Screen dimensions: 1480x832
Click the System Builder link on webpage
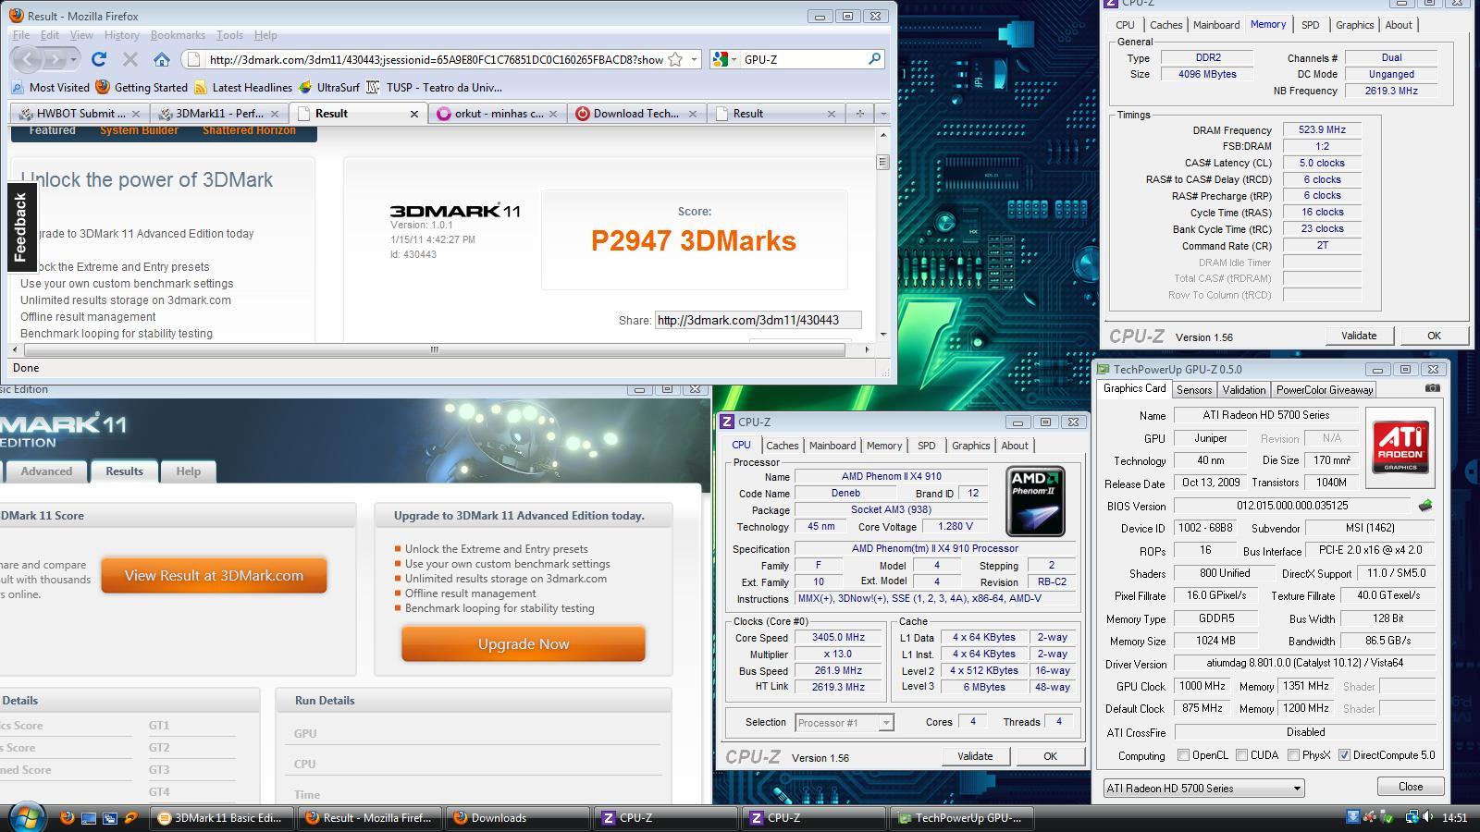[x=139, y=130]
